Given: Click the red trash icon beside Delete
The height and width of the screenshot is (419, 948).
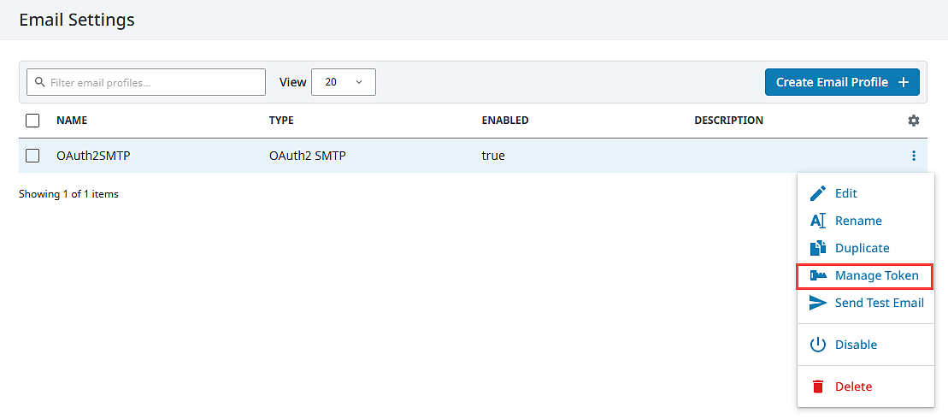Looking at the screenshot, I should pyautogui.click(x=817, y=387).
